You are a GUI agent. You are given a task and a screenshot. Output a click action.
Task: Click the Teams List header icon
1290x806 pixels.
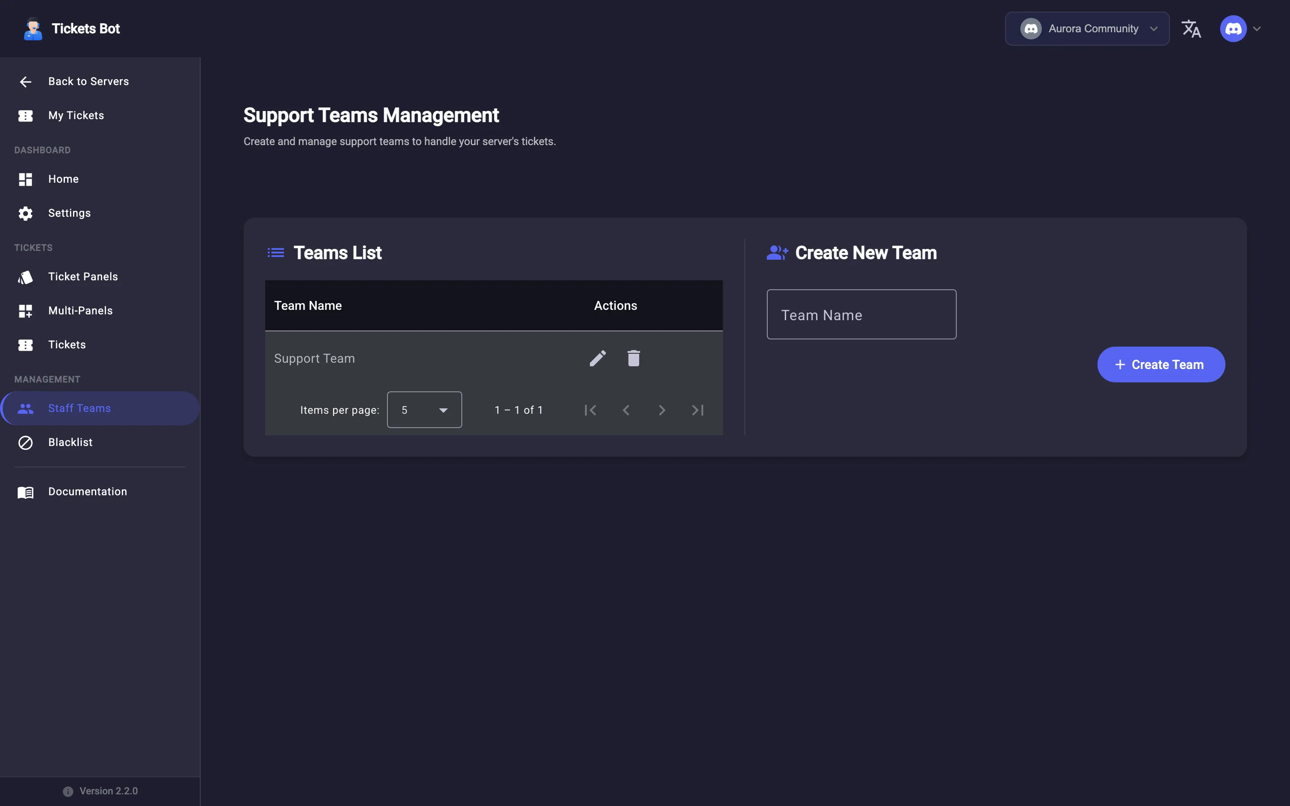tap(275, 253)
